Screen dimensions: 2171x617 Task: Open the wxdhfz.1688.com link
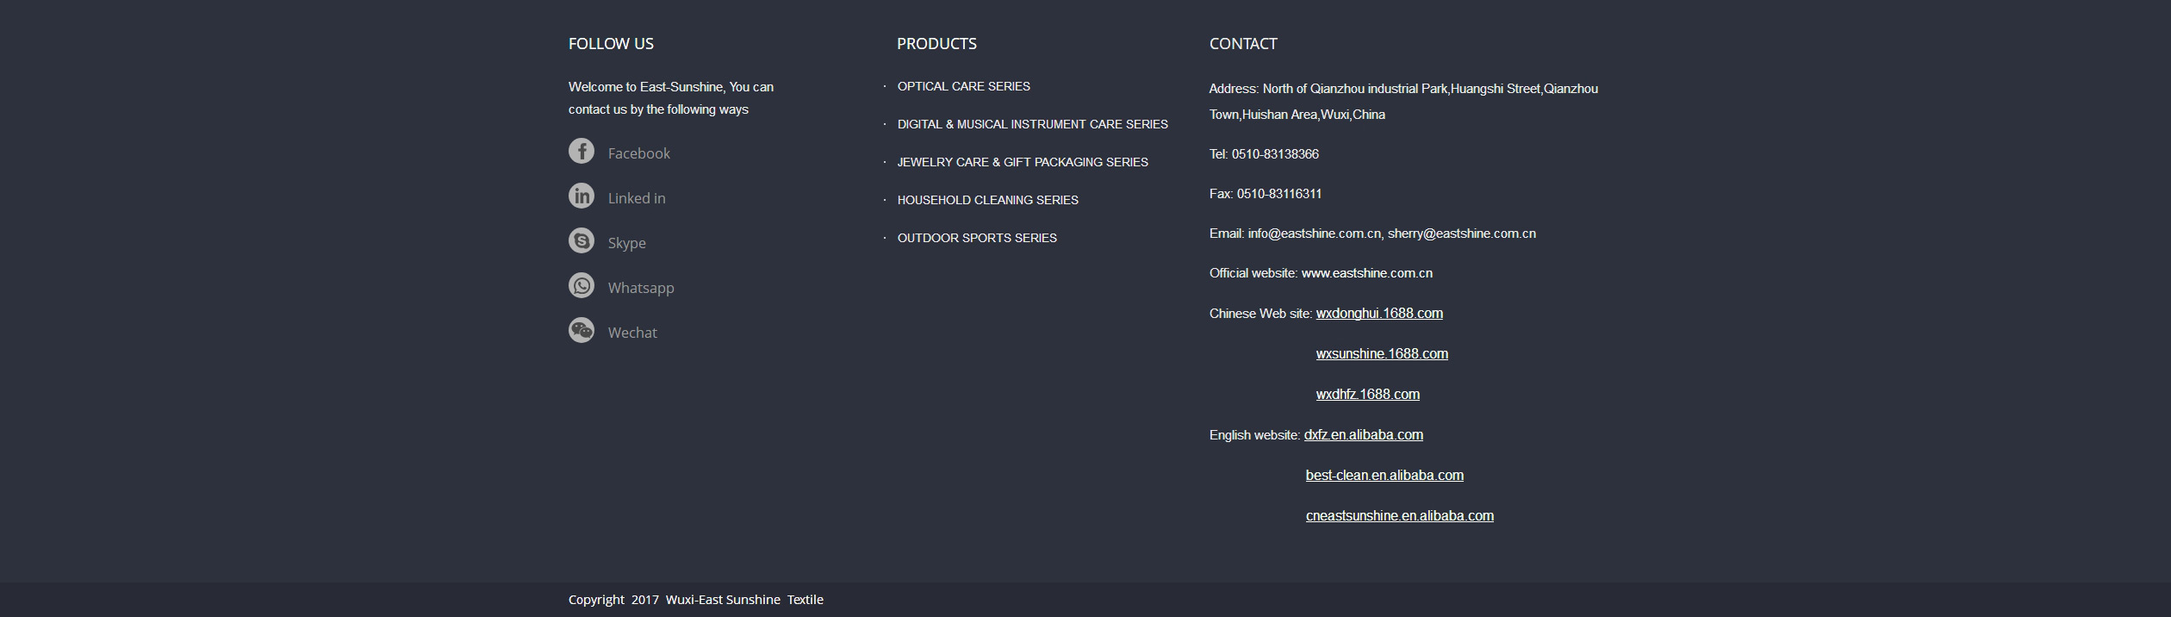tap(1367, 395)
